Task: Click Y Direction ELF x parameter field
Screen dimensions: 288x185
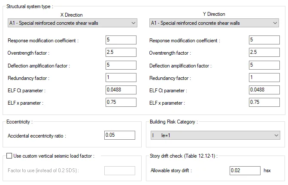Action: (264, 103)
